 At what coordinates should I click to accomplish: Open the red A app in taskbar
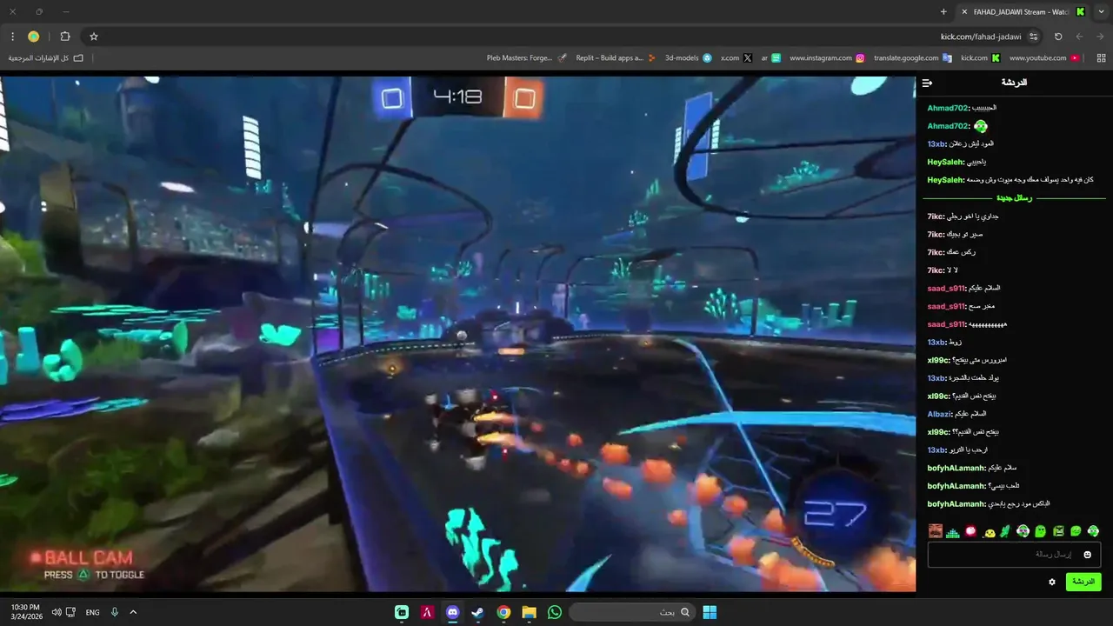pos(427,612)
